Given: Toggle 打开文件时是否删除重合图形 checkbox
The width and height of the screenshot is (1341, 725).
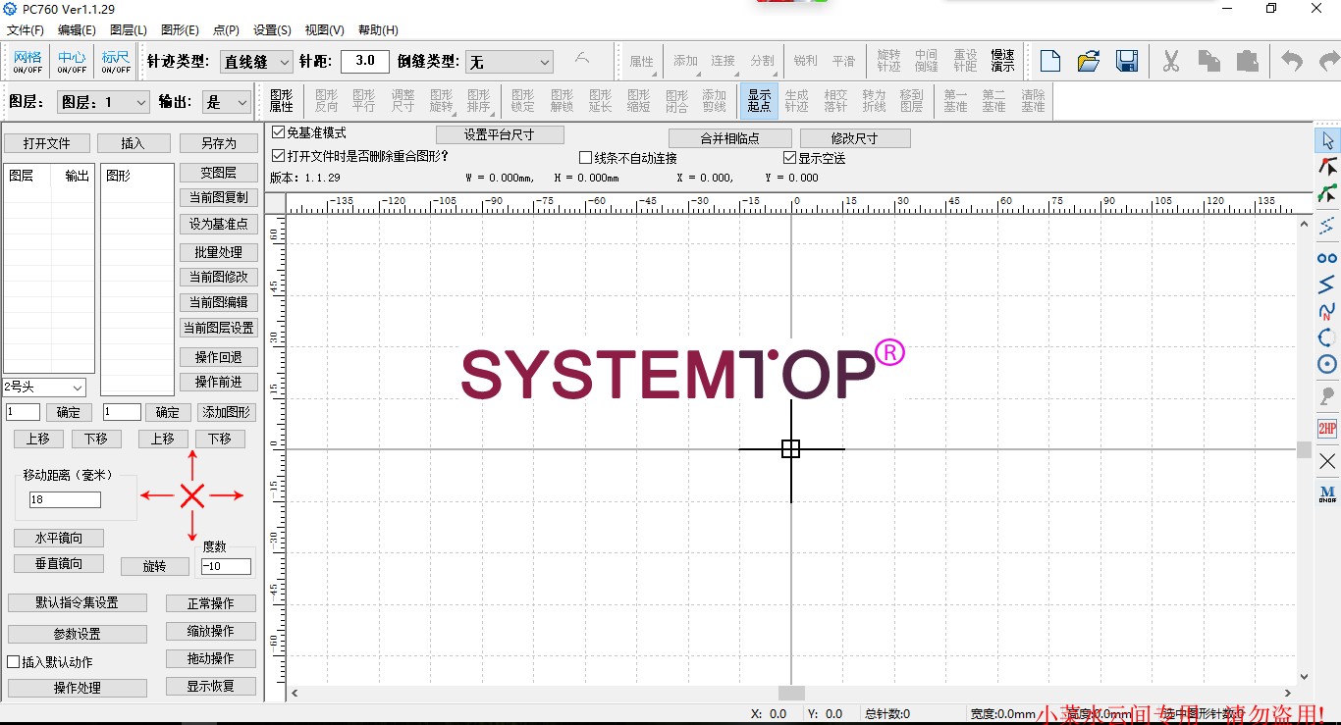Looking at the screenshot, I should click(279, 156).
